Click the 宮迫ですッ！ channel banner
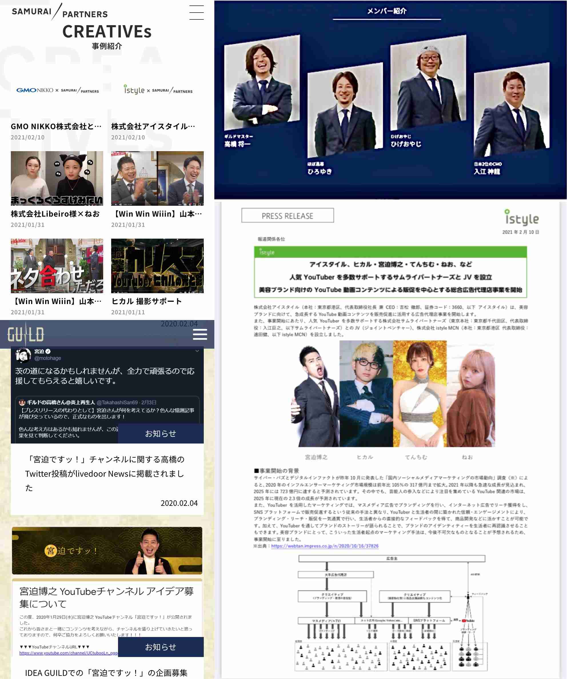 pyautogui.click(x=107, y=551)
